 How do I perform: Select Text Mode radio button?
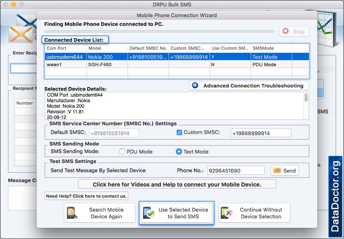[179, 152]
